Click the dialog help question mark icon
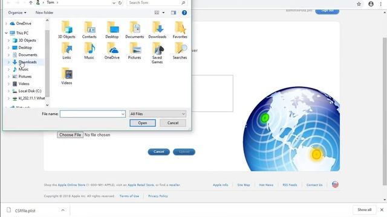 tap(184, 13)
